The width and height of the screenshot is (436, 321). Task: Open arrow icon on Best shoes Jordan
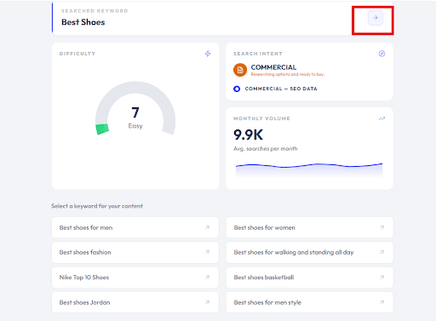(208, 302)
